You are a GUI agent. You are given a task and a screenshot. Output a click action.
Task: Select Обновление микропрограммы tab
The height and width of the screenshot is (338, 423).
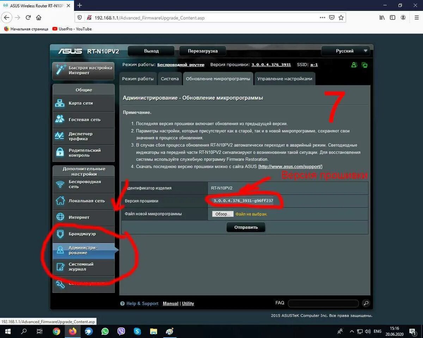[218, 79]
